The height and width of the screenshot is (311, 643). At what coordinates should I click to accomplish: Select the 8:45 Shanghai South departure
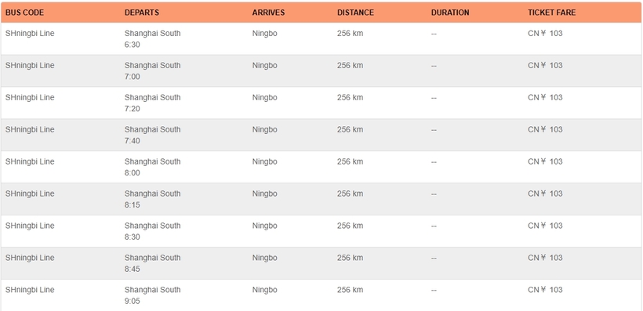pos(153,263)
